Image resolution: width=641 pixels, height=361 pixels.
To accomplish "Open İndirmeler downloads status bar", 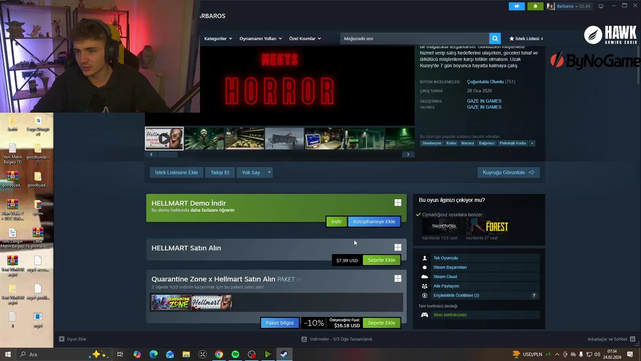I will [x=337, y=339].
